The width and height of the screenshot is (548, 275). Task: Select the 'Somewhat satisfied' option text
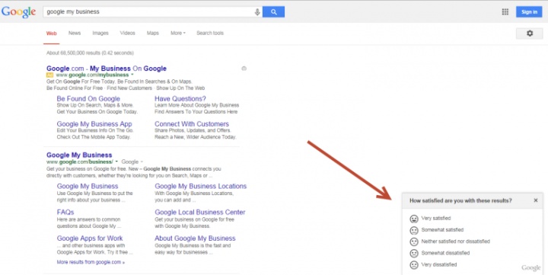pyautogui.click(x=442, y=230)
